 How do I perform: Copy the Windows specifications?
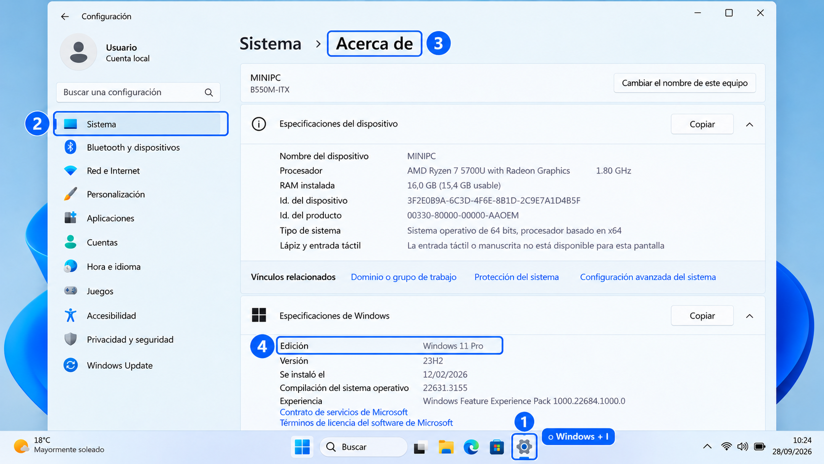pyautogui.click(x=702, y=316)
